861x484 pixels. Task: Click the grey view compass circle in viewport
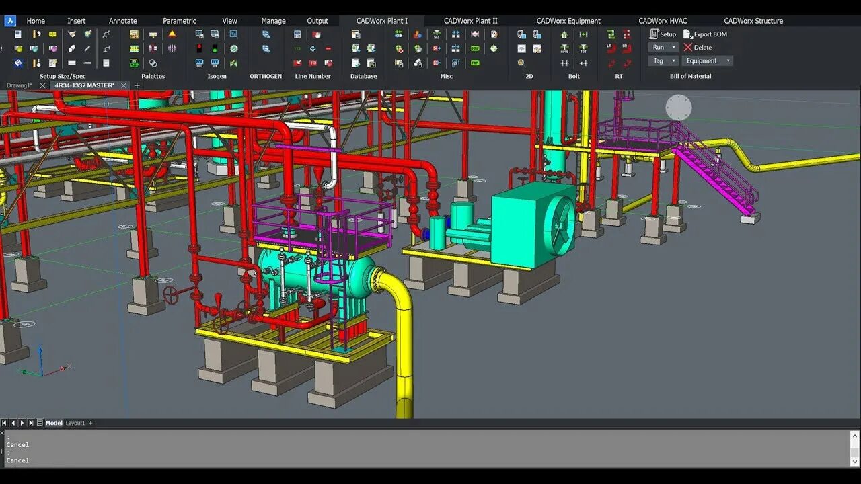click(678, 108)
